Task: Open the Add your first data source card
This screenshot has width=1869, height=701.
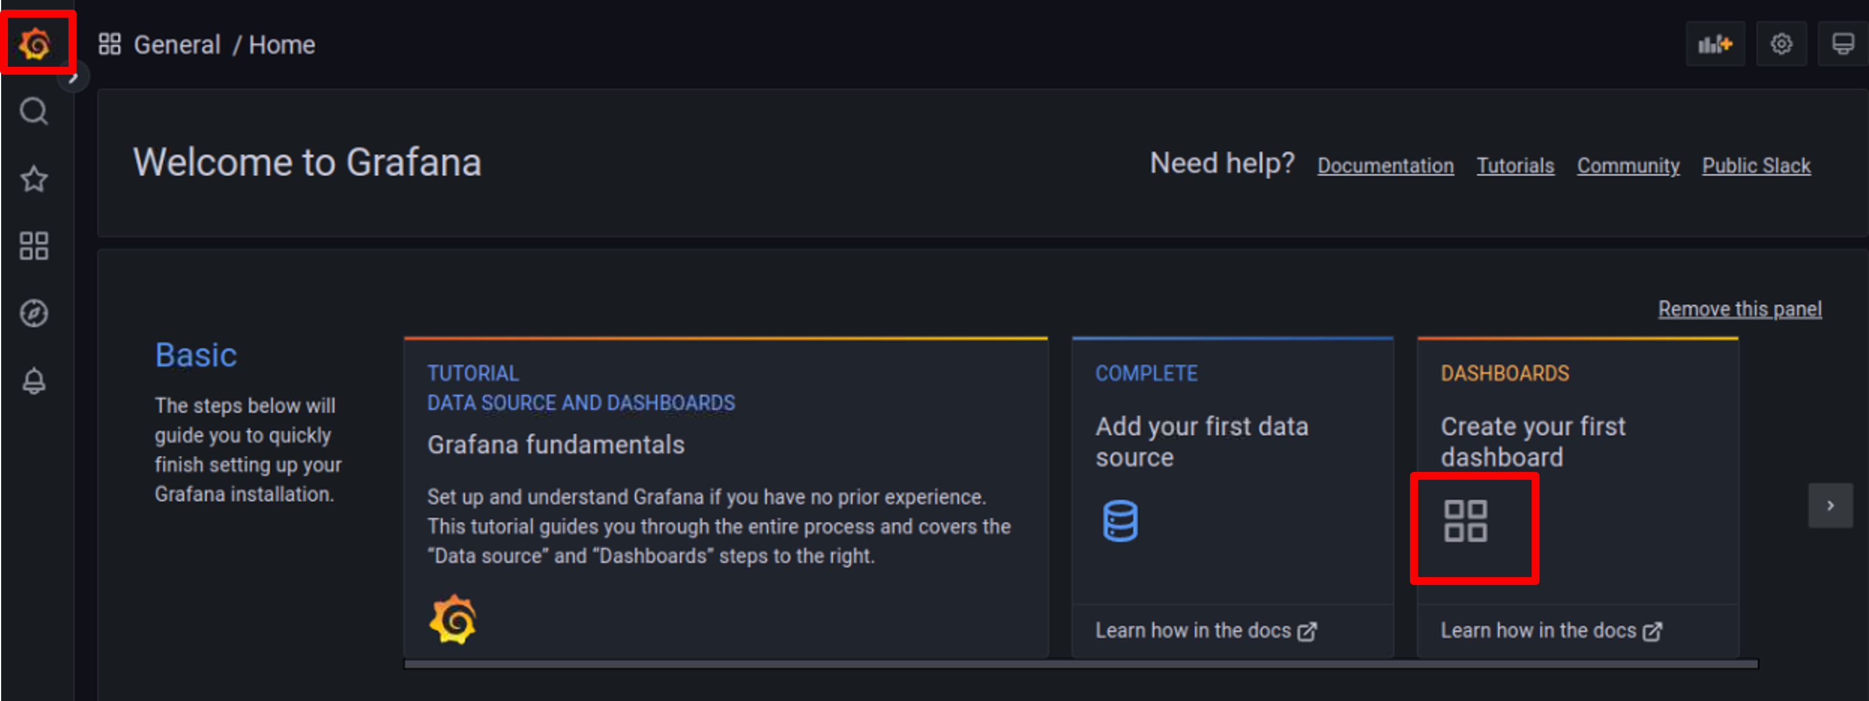Action: click(1232, 497)
